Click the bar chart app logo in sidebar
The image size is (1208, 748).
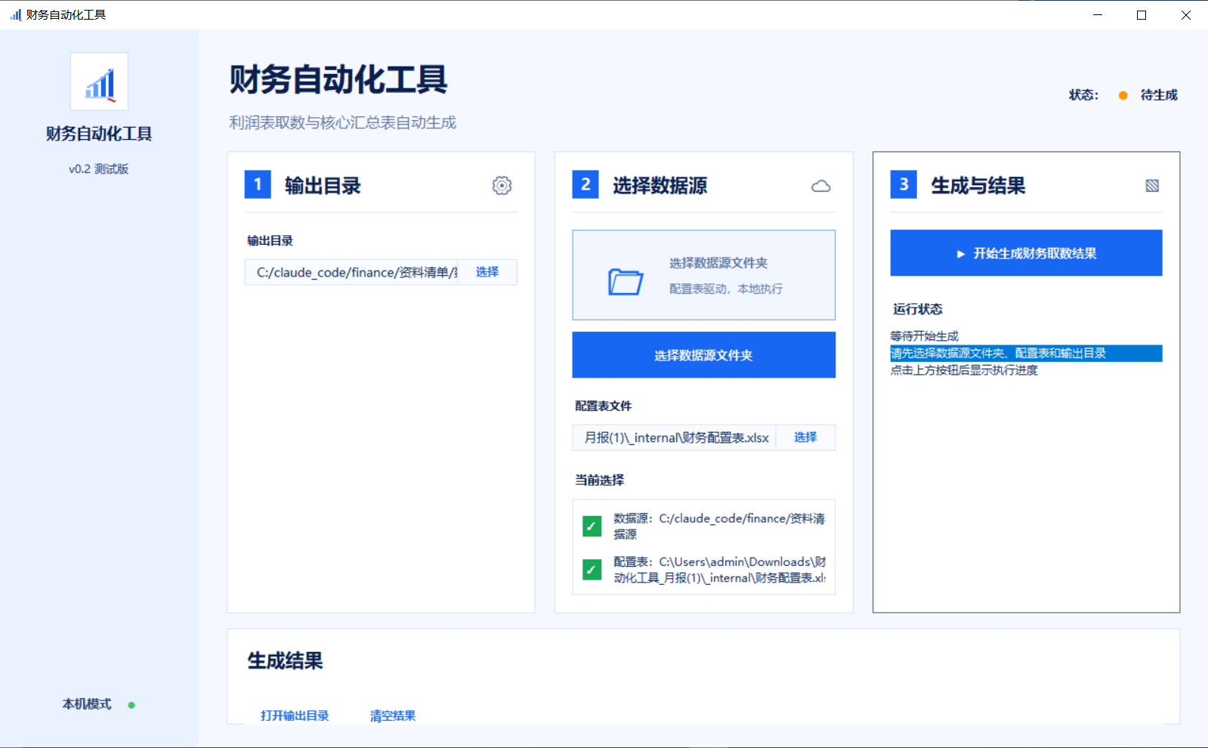point(99,82)
